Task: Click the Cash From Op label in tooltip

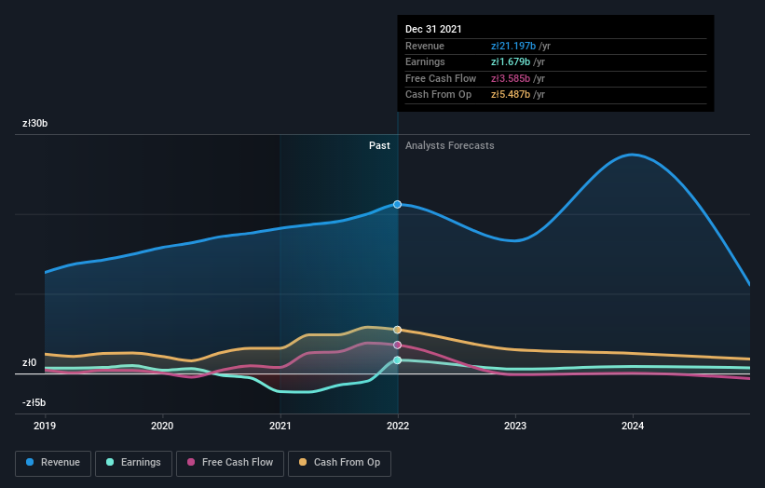Action: [x=438, y=95]
